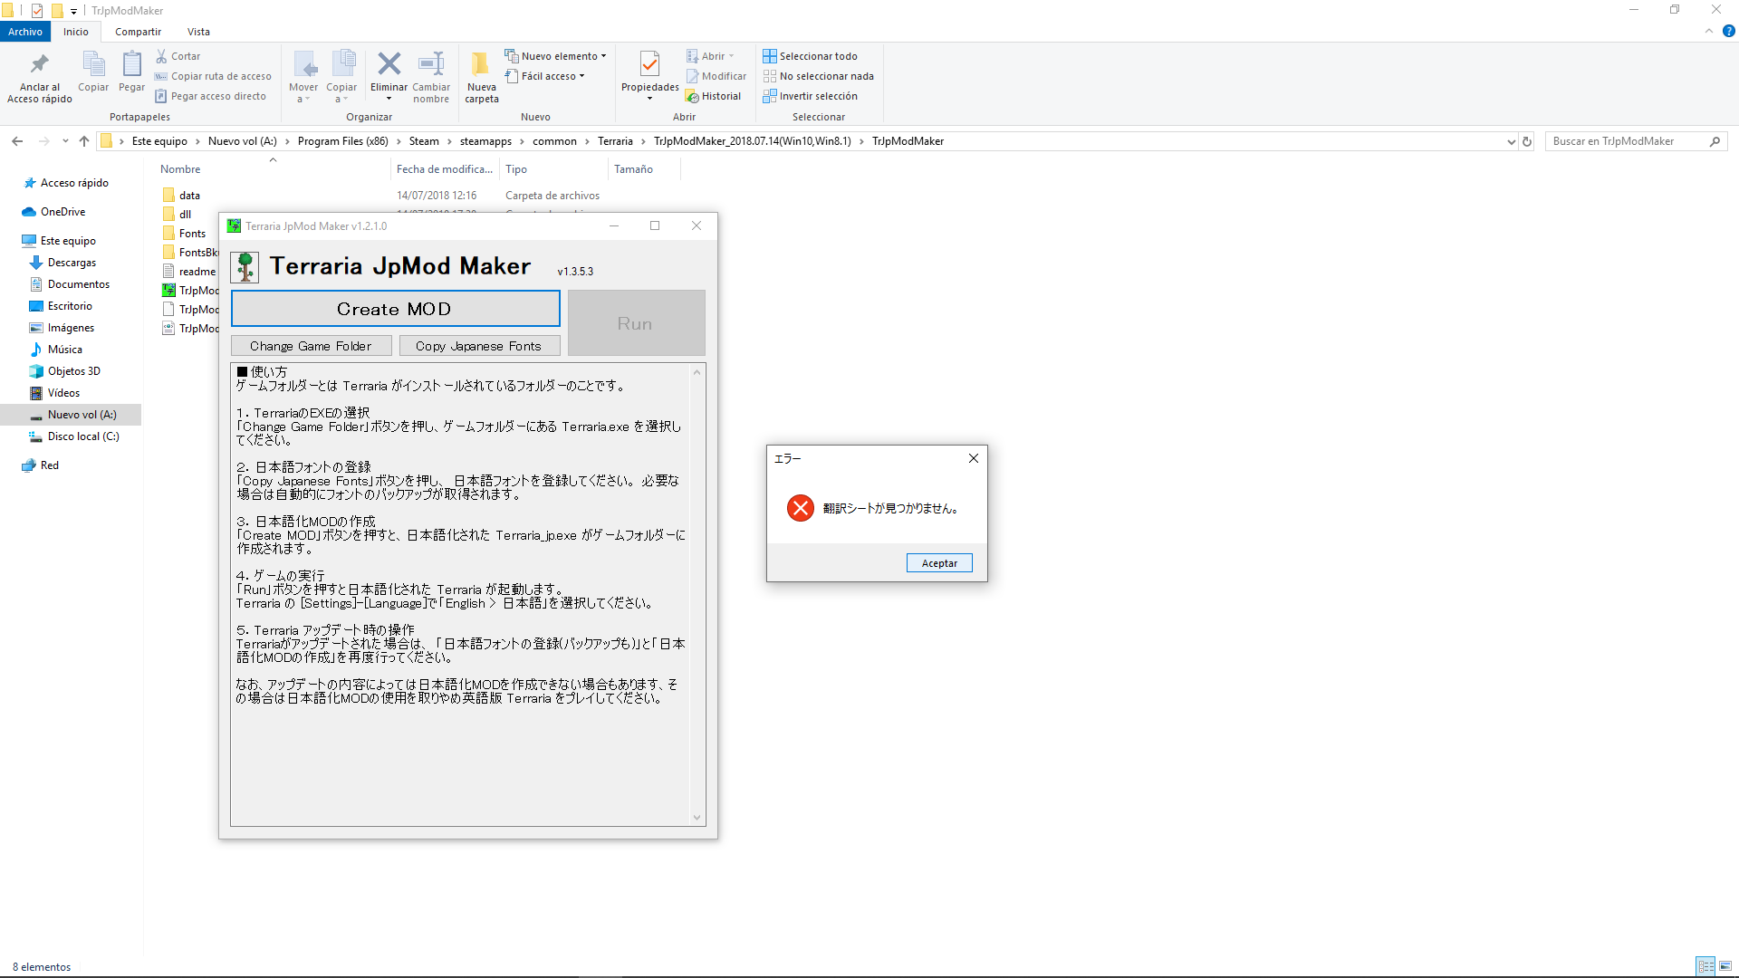Viewport: 1739px width, 978px height.
Task: Click Terraria in the breadcrumb path
Action: 615,141
